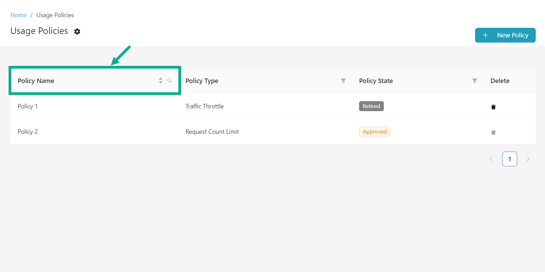Go to the previous page arrow
545x272 pixels.
click(x=491, y=159)
